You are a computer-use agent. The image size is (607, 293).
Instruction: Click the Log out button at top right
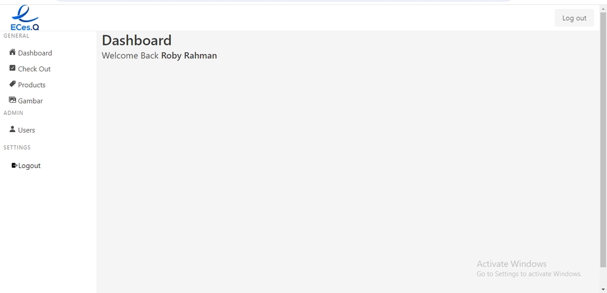[x=574, y=18]
